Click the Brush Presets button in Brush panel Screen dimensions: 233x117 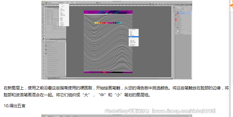(x=49, y=8)
